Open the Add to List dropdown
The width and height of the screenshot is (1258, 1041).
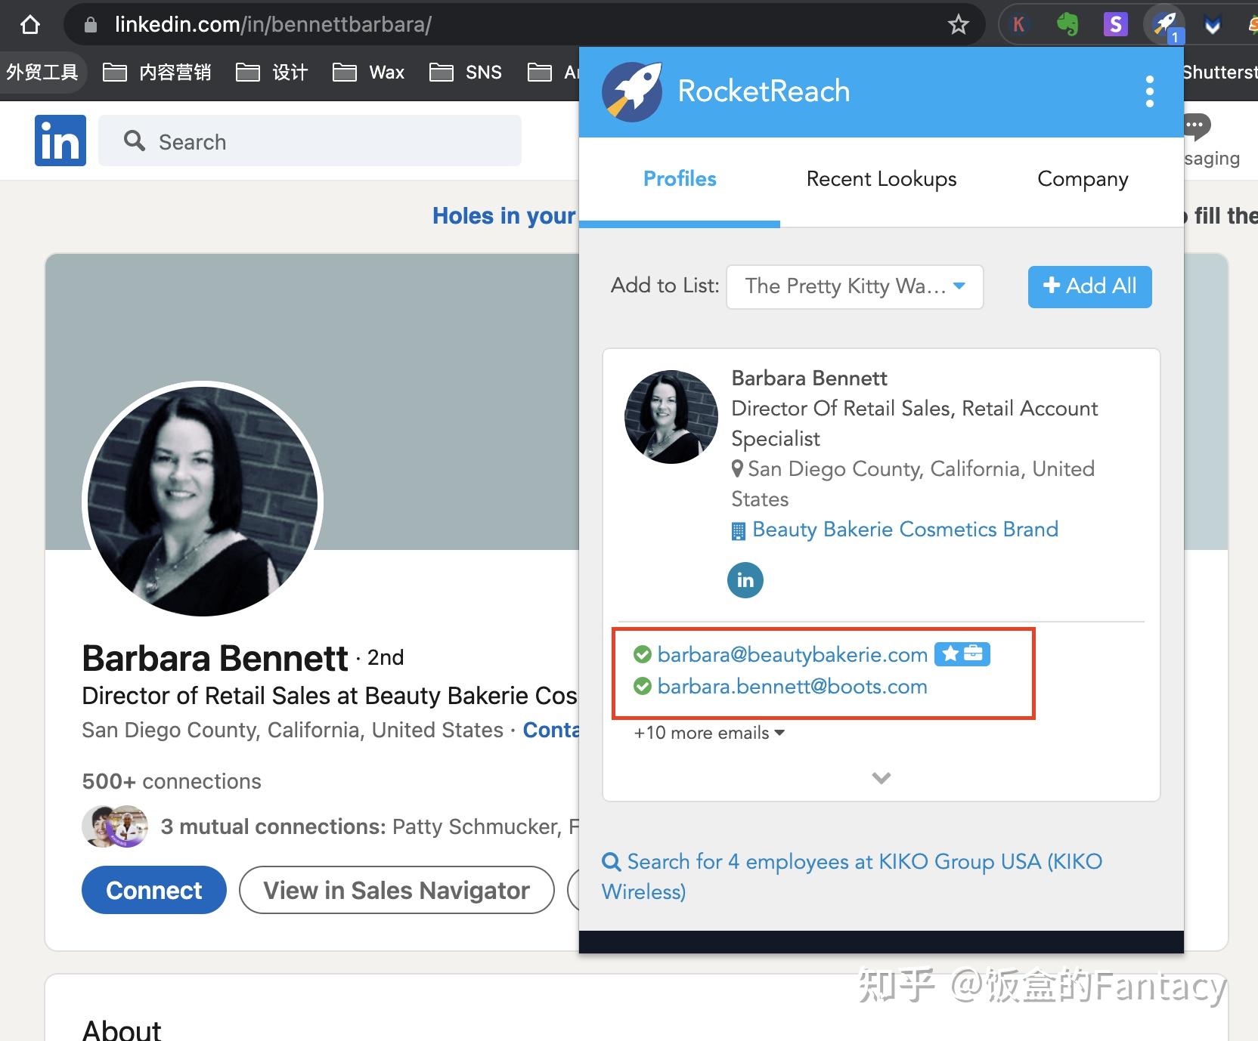[855, 286]
